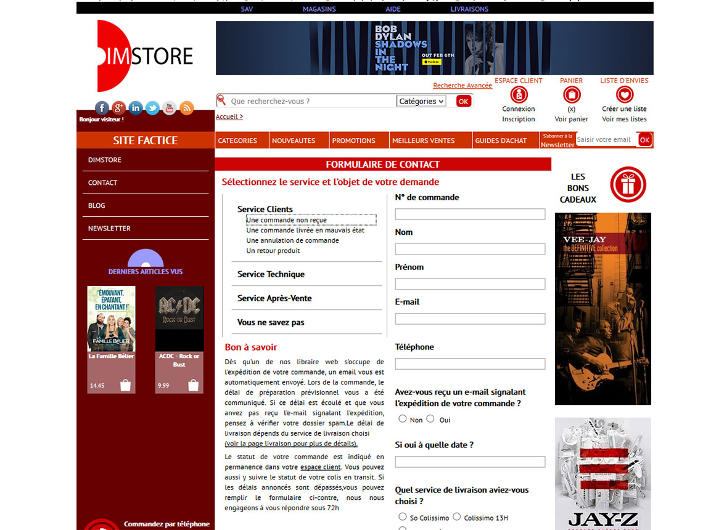This screenshot has height=530, width=703.
Task: Select the NOUVEAUTES menu item
Action: pyautogui.click(x=295, y=140)
